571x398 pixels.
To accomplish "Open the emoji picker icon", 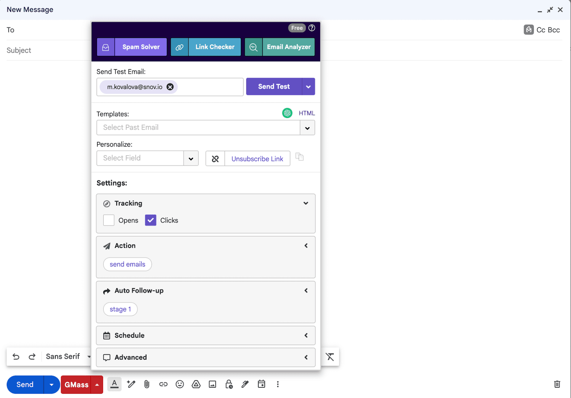I will point(180,384).
